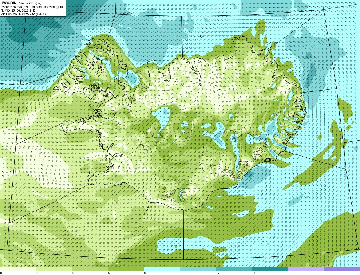Click the "VT: Fim. 26.06.2025 23Z" valid time
Viewport: 360px width, 275px height.
click(x=18, y=14)
